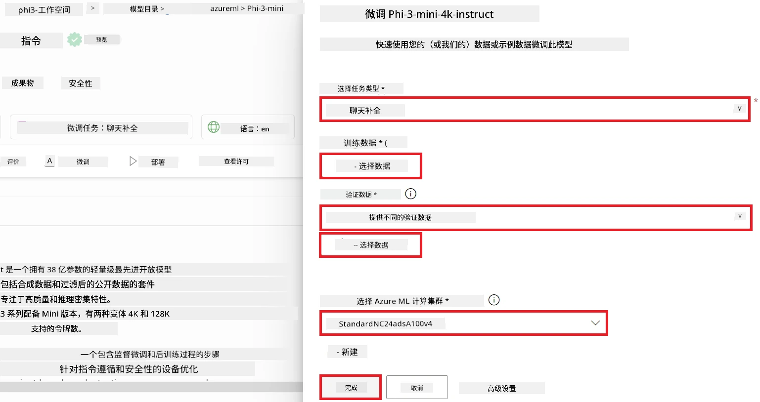Click the breadcrumb chevron after phi3-工作空间
Screen dimensions: 760x402
click(x=92, y=8)
